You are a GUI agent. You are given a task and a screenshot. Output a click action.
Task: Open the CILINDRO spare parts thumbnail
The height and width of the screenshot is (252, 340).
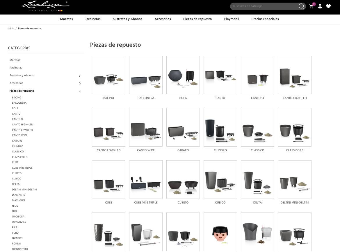click(220, 127)
